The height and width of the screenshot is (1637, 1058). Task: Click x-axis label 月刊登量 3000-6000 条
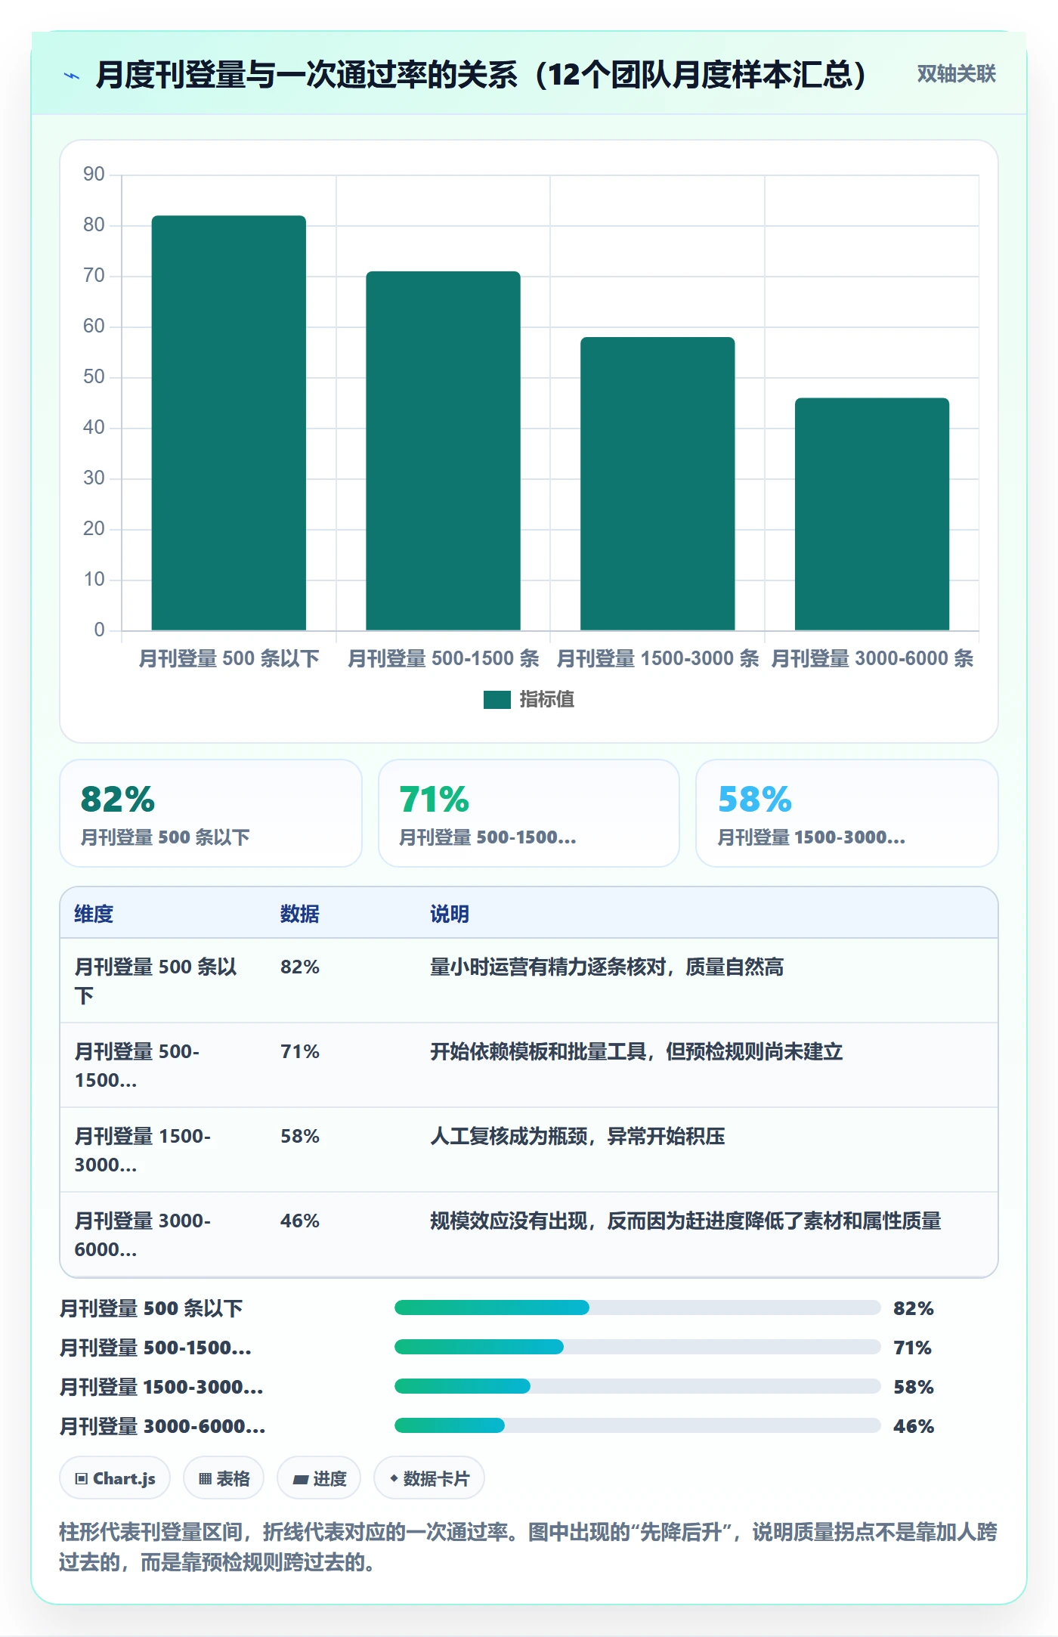point(872,658)
